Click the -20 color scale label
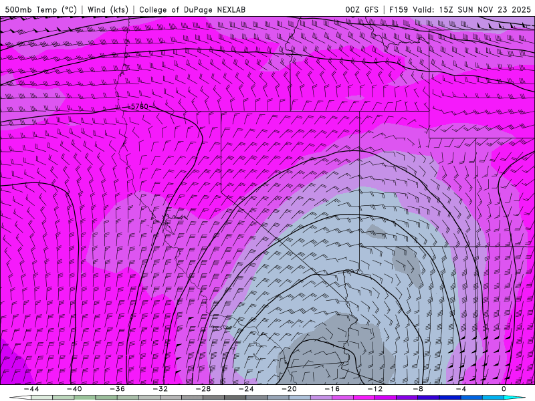 pos(289,389)
